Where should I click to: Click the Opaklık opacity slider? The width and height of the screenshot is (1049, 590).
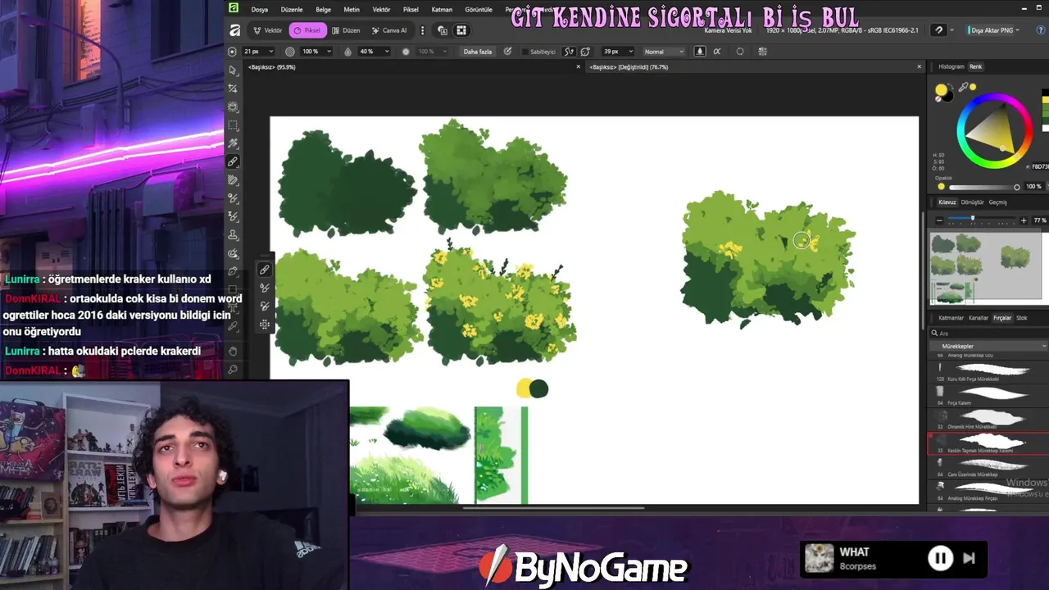(x=984, y=187)
